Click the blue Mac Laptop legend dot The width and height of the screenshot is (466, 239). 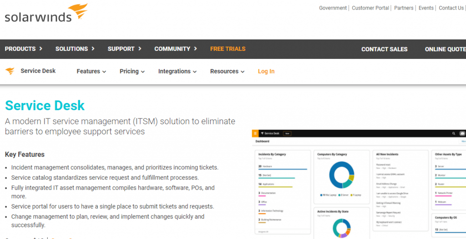tap(321, 195)
